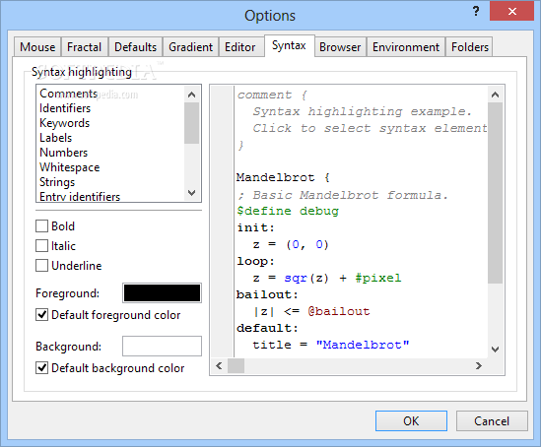This screenshot has width=541, height=447.
Task: Click the "Mandelbrot" string in preview
Action: pos(363,345)
